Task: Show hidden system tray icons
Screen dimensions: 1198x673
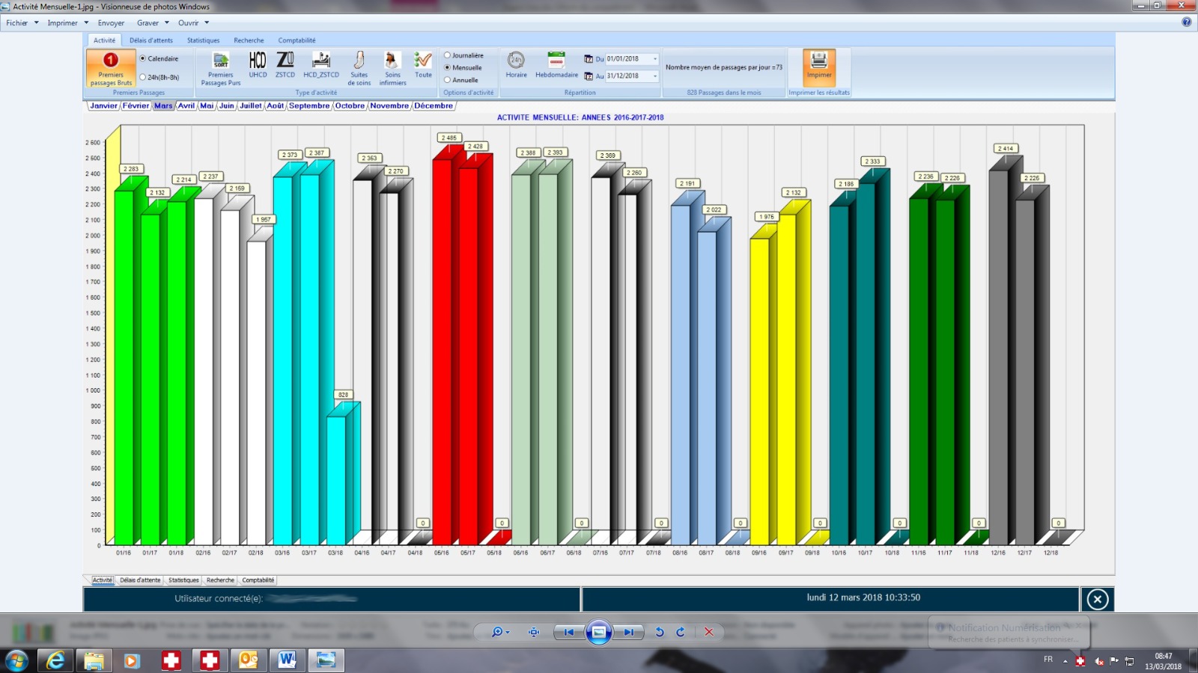Action: pos(1065,661)
